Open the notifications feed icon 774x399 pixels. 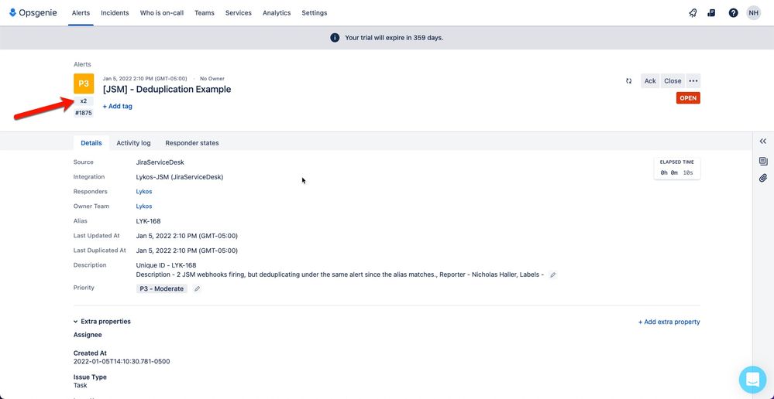[711, 13]
